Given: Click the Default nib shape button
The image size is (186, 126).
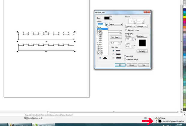Looking at the screenshot, I should pyautogui.click(x=142, y=51).
